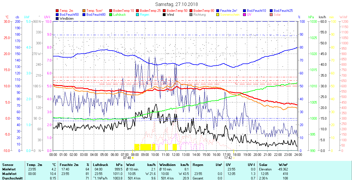Click the Luftdruck column header in table
The image size is (352, 180).
click(x=100, y=165)
